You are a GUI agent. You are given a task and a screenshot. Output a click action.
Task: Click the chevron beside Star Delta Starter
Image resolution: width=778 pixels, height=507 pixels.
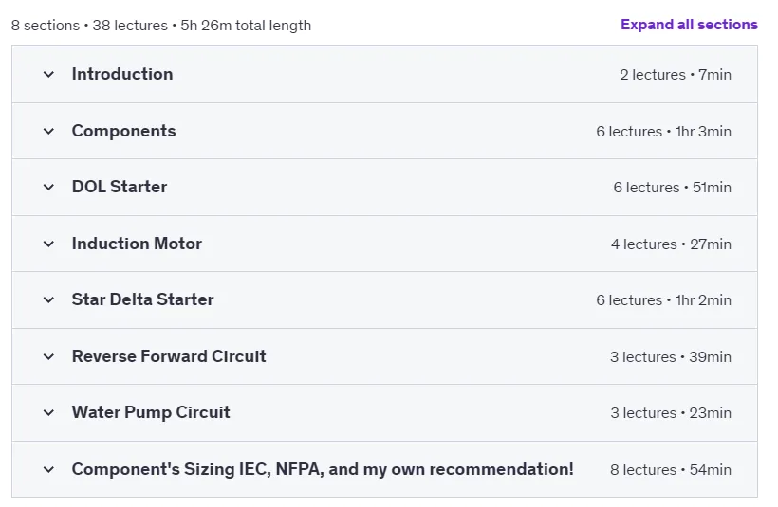[48, 300]
